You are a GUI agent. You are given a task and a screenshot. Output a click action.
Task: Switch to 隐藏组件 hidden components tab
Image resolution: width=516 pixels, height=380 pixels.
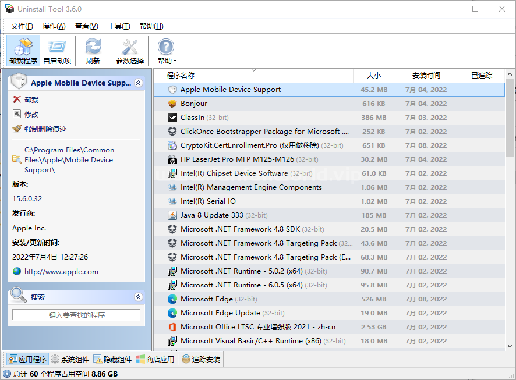(112, 359)
